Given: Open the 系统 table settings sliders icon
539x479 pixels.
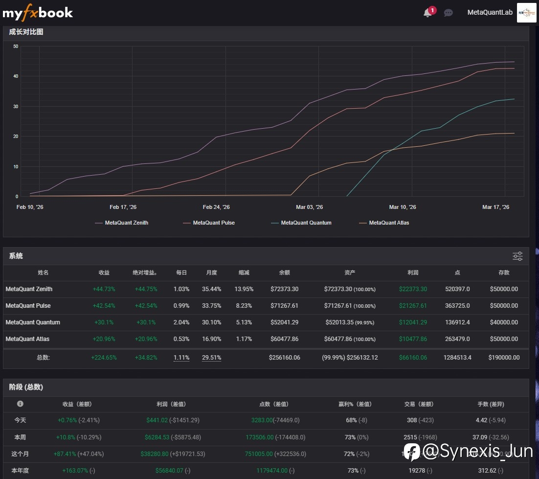Looking at the screenshot, I should click(x=517, y=256).
